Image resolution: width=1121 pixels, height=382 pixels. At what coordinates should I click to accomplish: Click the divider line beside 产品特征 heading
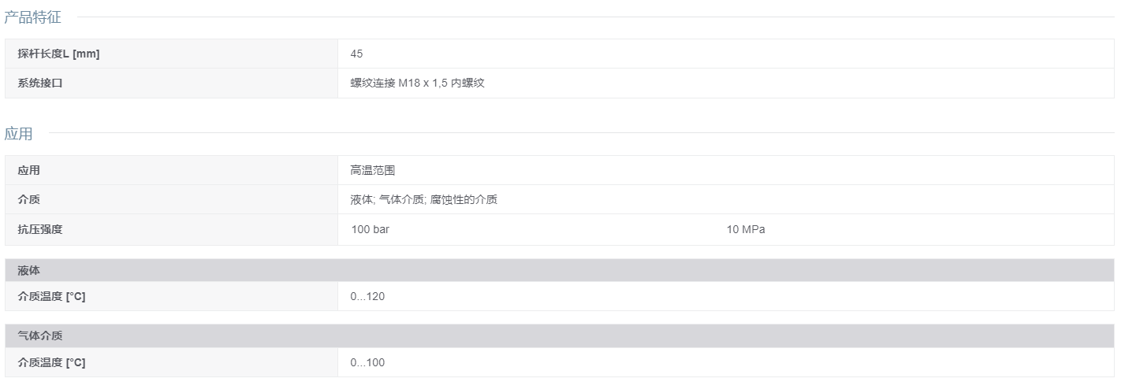[x=595, y=17]
